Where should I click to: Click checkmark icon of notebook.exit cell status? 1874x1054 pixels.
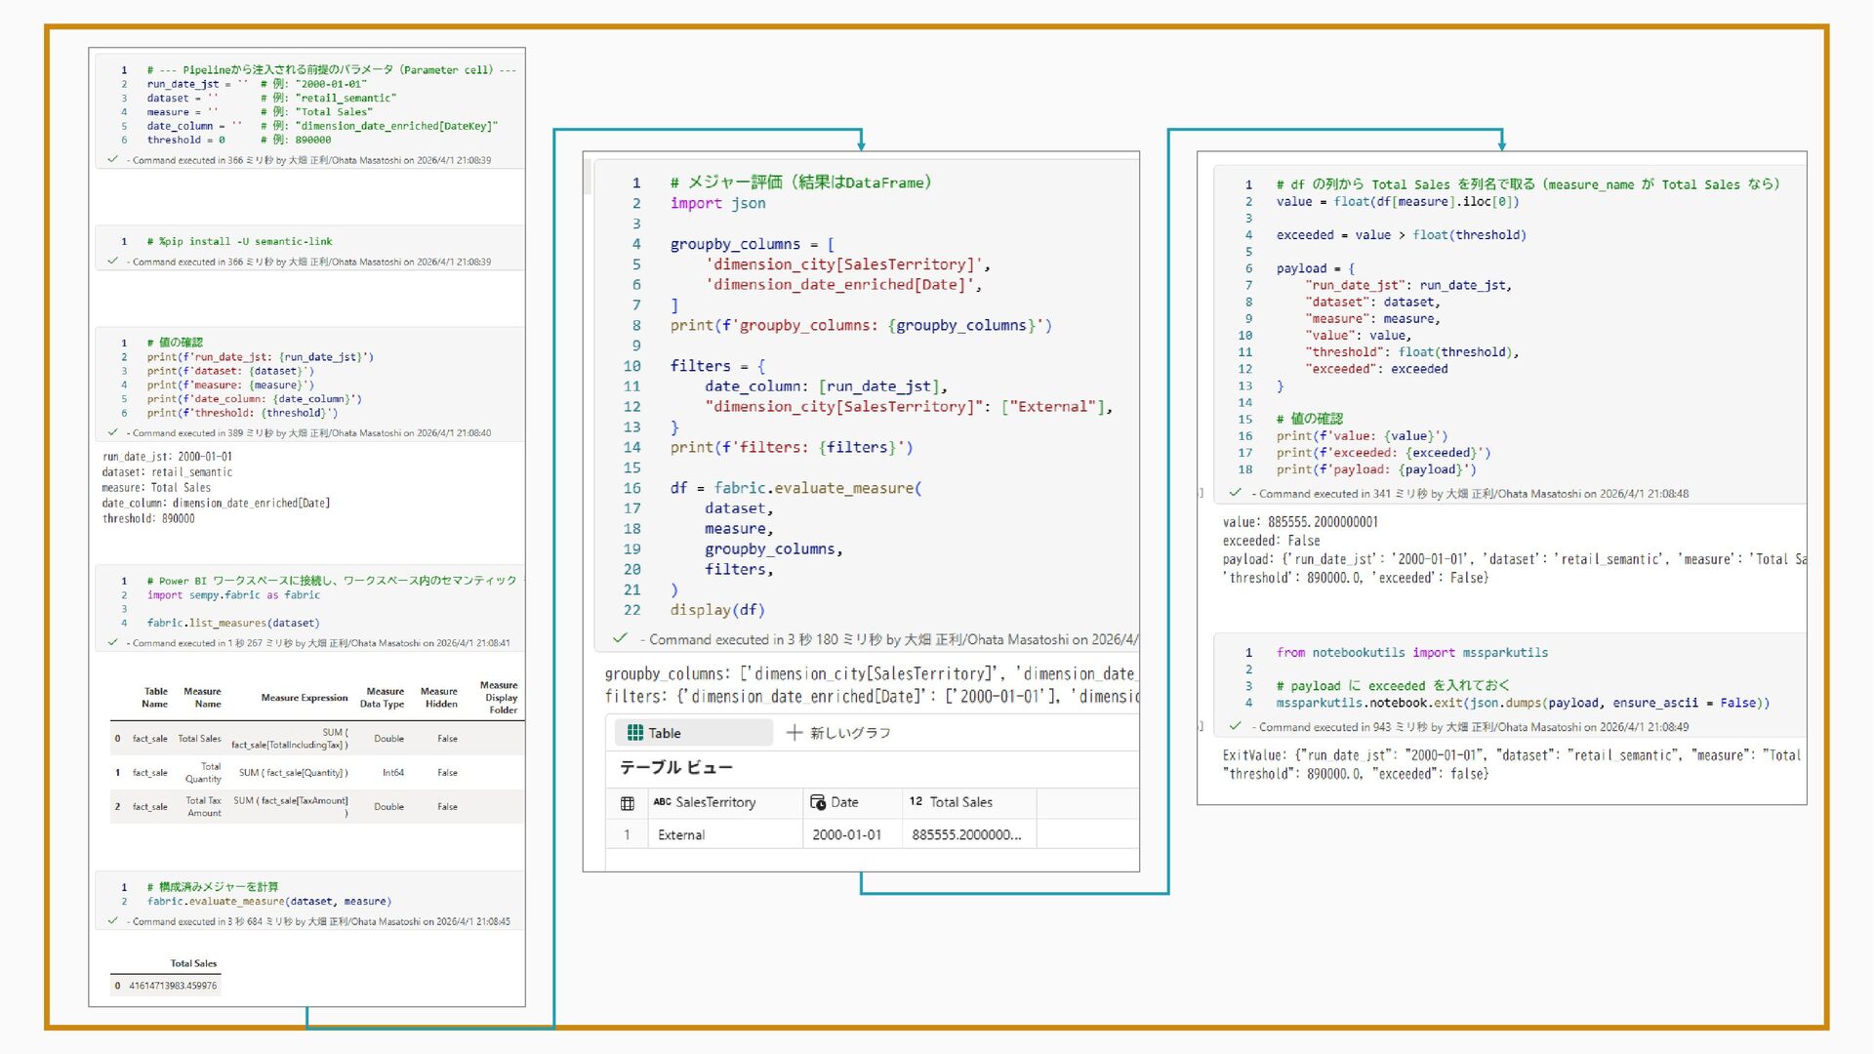coord(1235,726)
